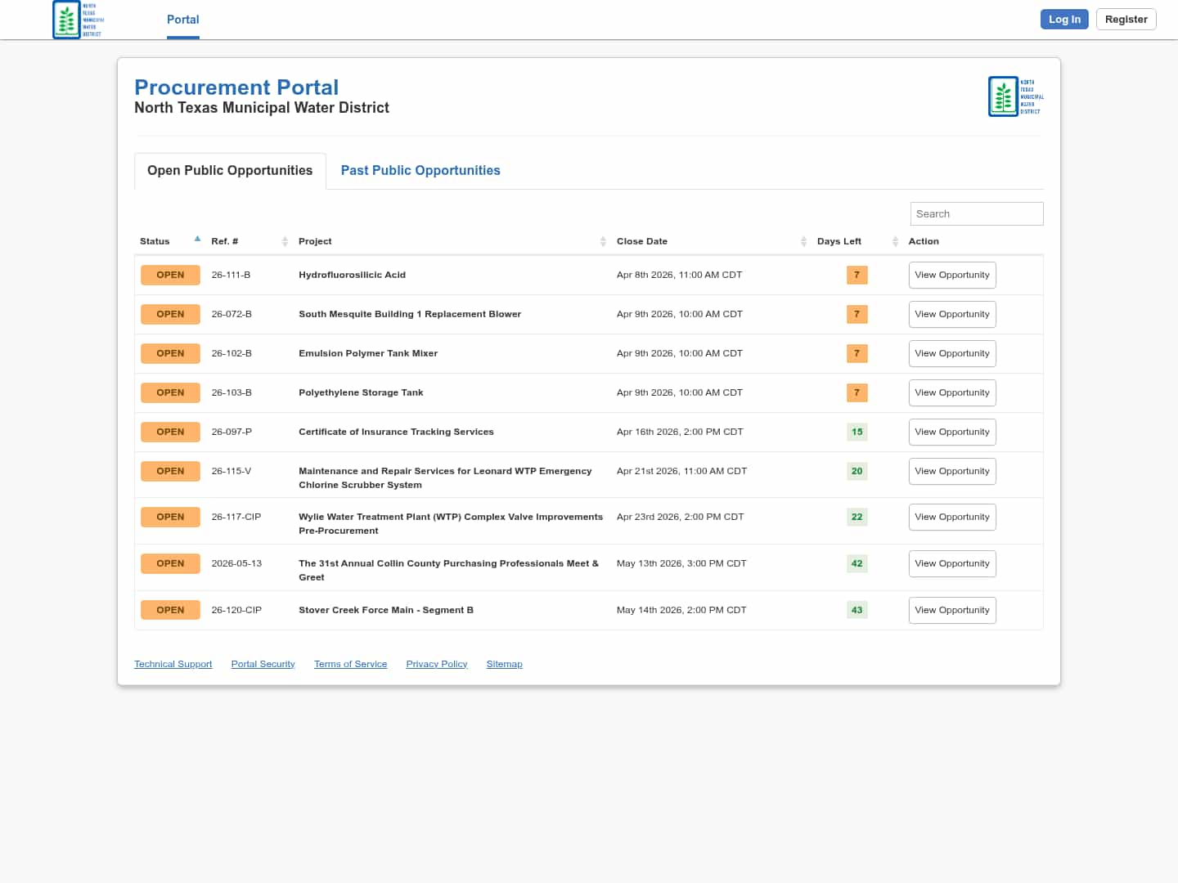Click the water district logo beside page title

coord(1015,96)
